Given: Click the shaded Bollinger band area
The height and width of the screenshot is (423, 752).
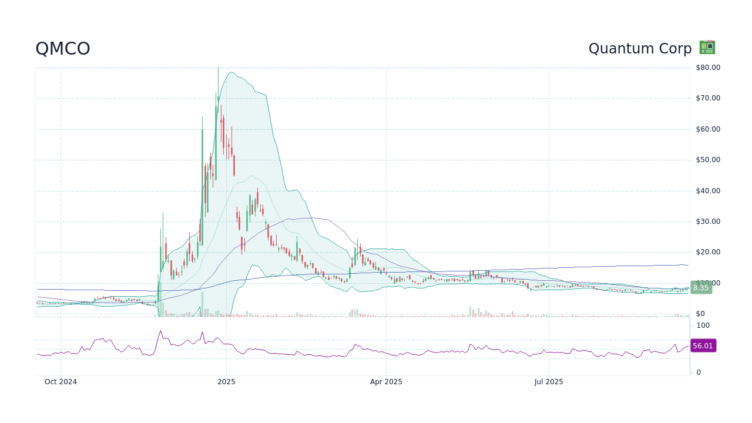Looking at the screenshot, I should click(253, 147).
